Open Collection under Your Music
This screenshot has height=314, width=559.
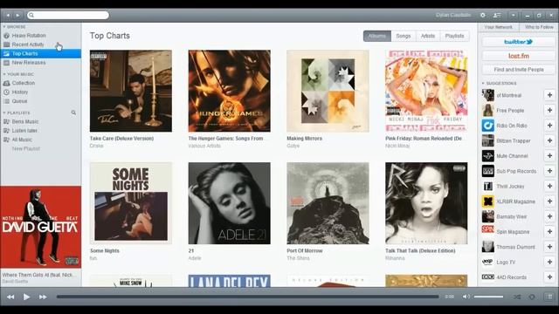24,83
